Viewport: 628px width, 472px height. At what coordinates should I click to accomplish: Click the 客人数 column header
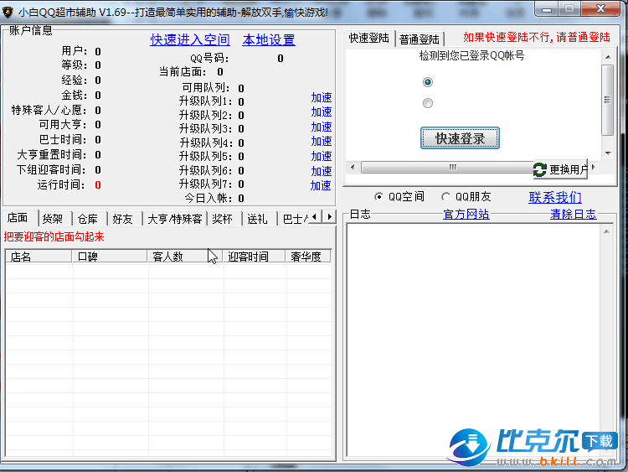pos(166,257)
